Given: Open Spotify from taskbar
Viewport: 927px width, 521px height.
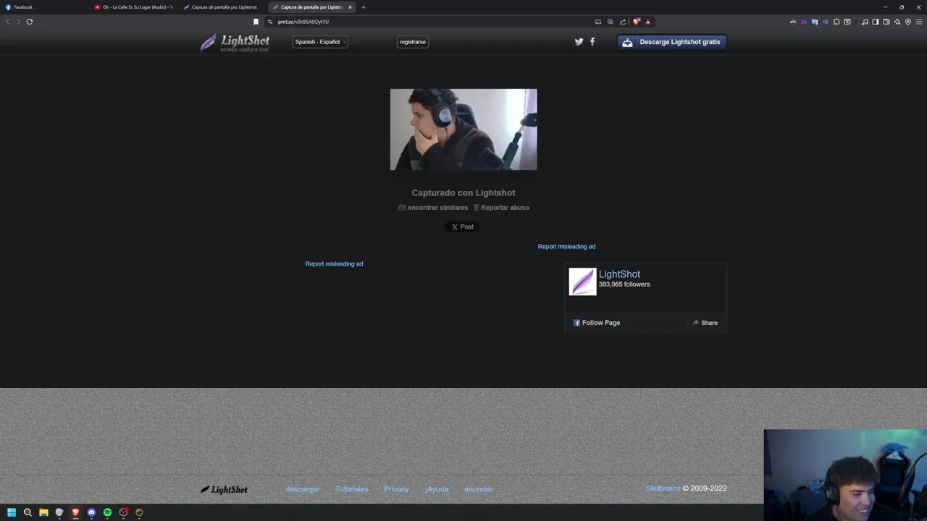Looking at the screenshot, I should point(107,512).
